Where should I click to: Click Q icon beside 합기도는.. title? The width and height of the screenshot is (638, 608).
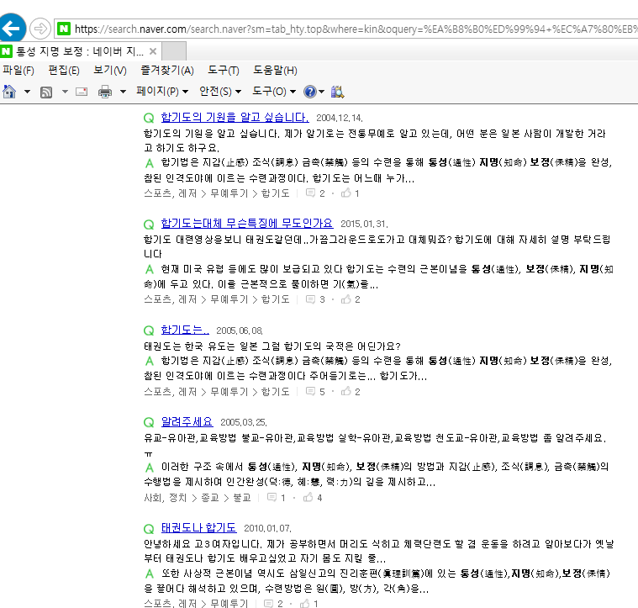[149, 330]
